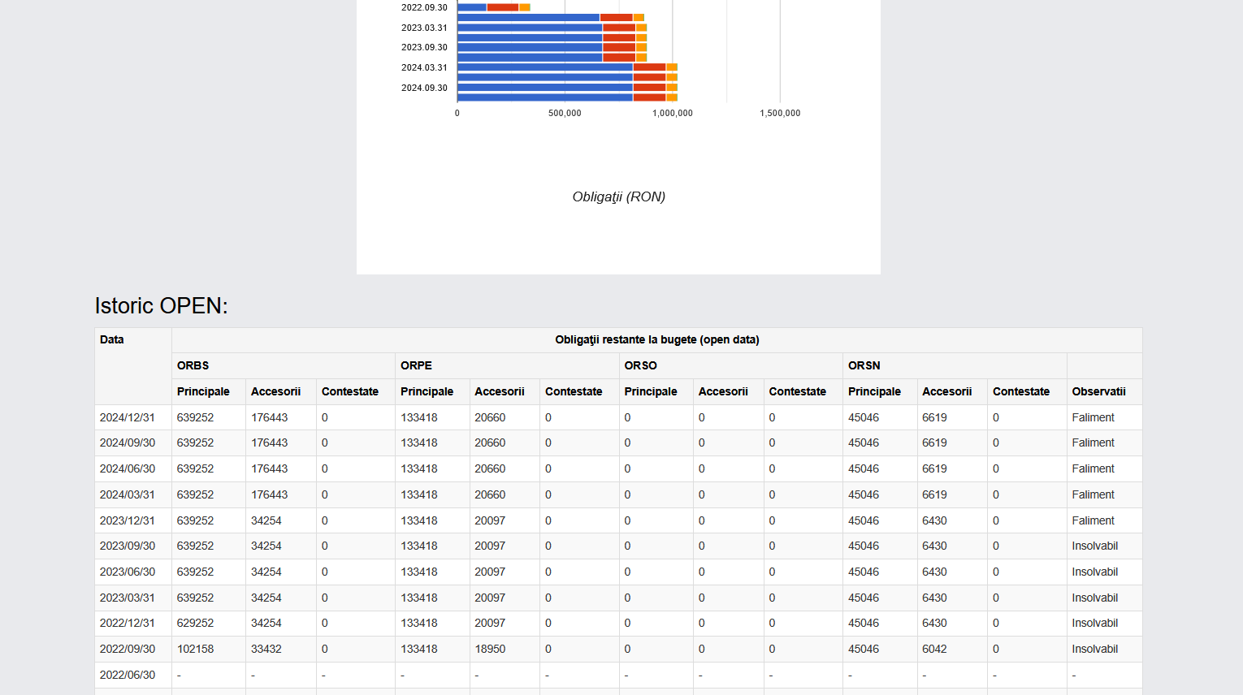1243x695 pixels.
Task: Click the ORSO group header
Action: 640,366
